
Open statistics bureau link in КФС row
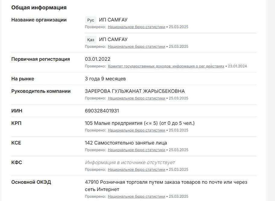[x=137, y=170]
